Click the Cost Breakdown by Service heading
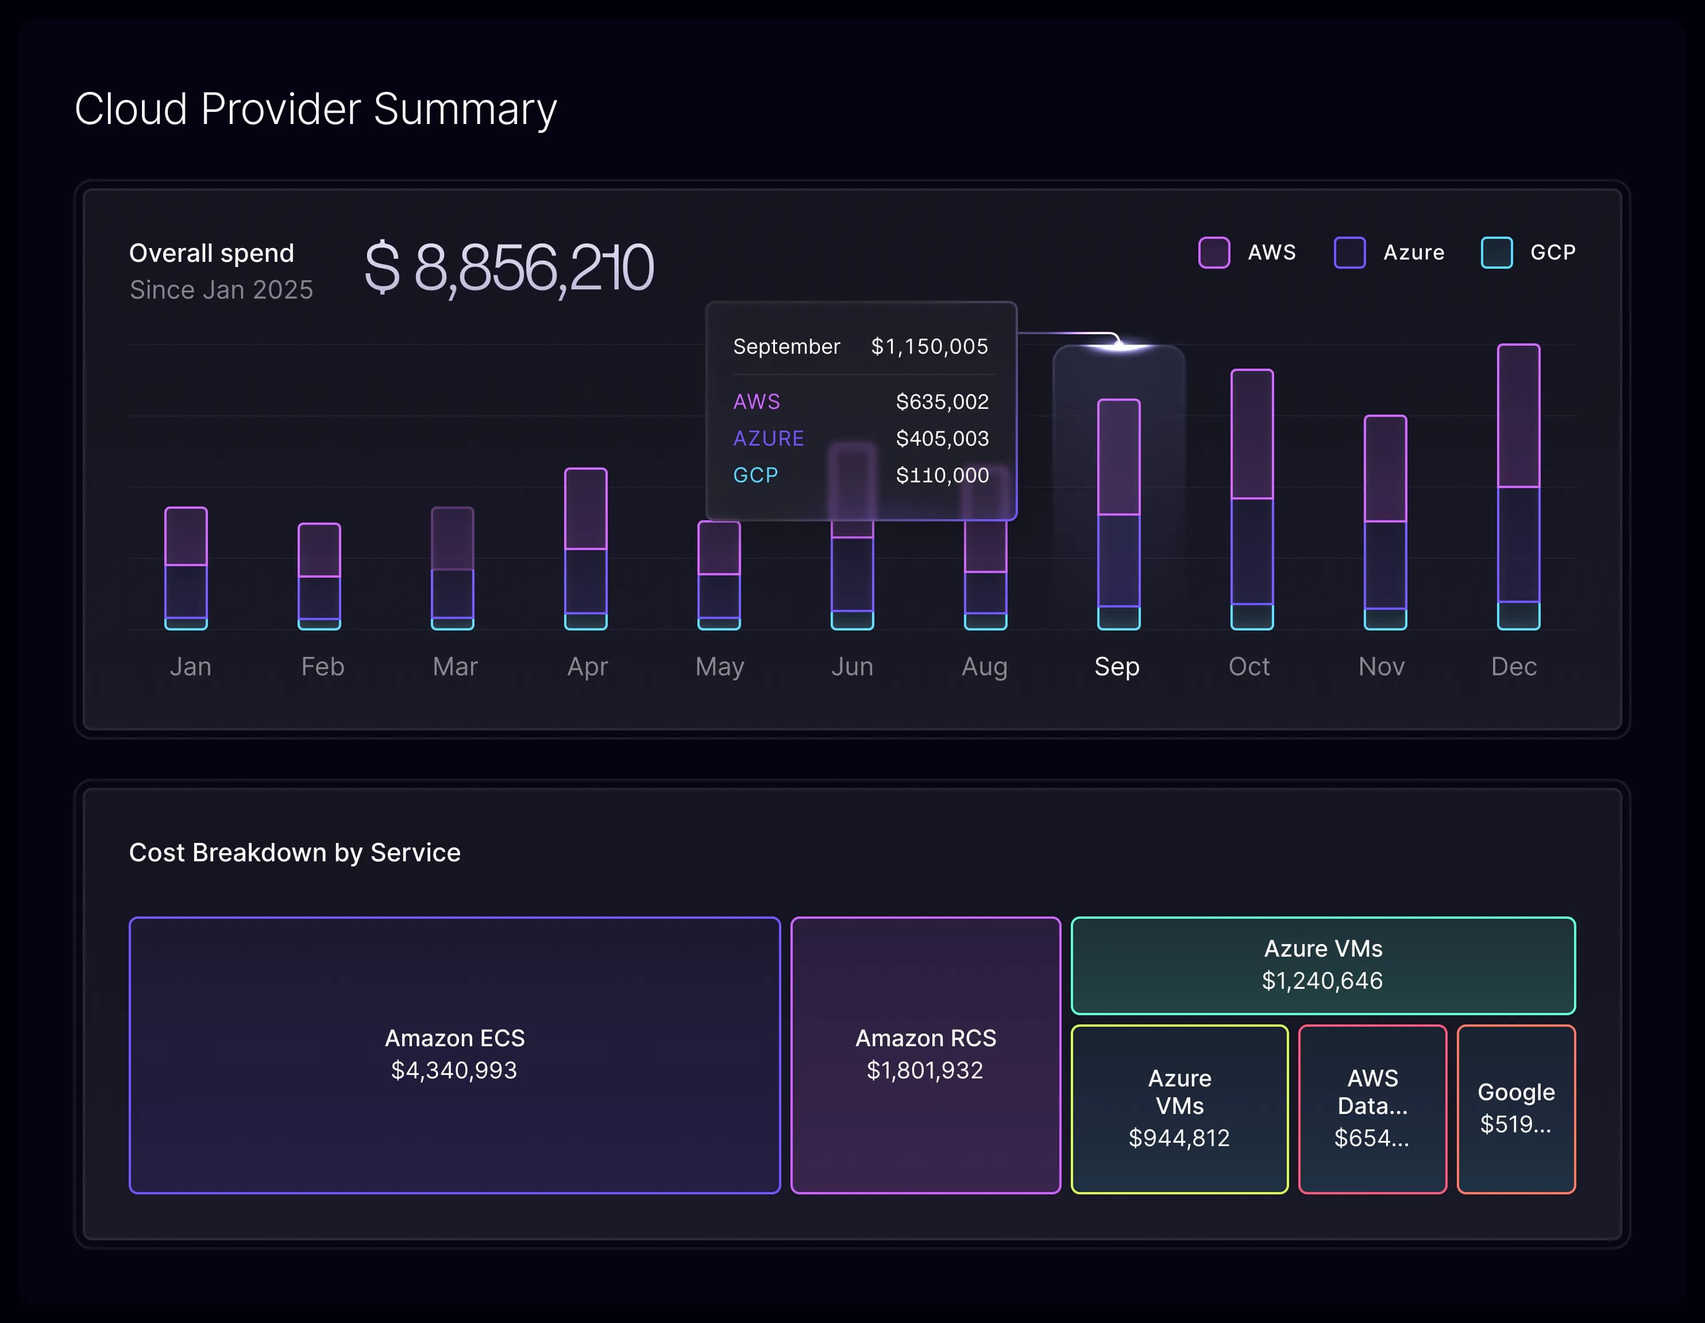The width and height of the screenshot is (1705, 1323). coord(294,852)
